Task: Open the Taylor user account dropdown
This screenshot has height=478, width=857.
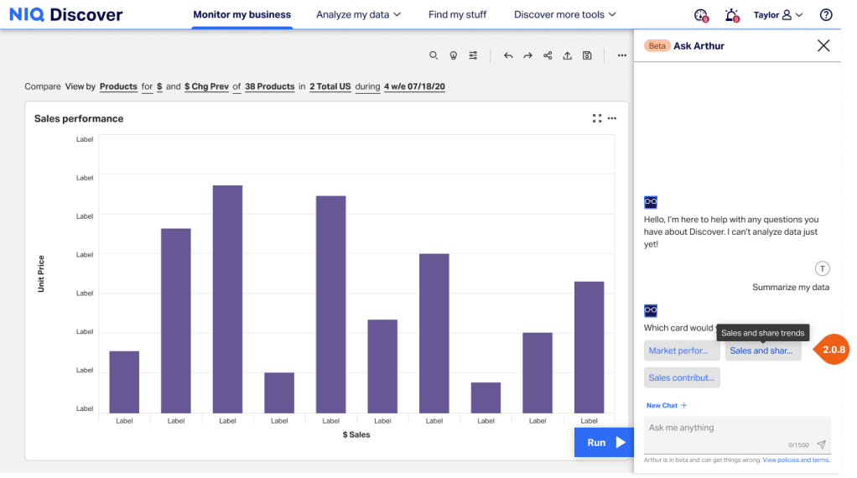Action: coord(777,15)
